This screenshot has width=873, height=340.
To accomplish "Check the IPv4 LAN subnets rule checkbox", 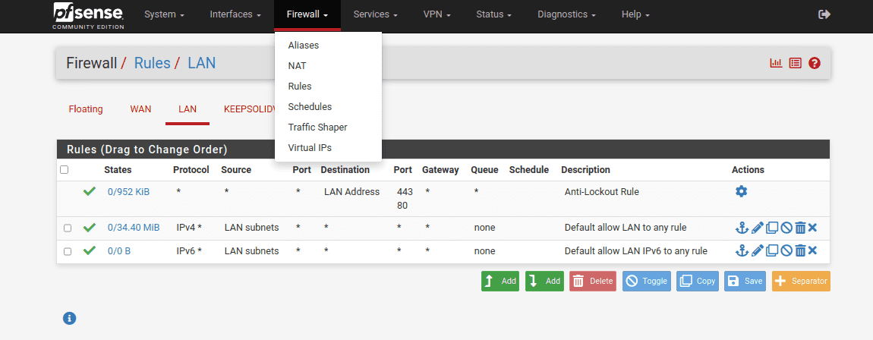I will click(68, 228).
